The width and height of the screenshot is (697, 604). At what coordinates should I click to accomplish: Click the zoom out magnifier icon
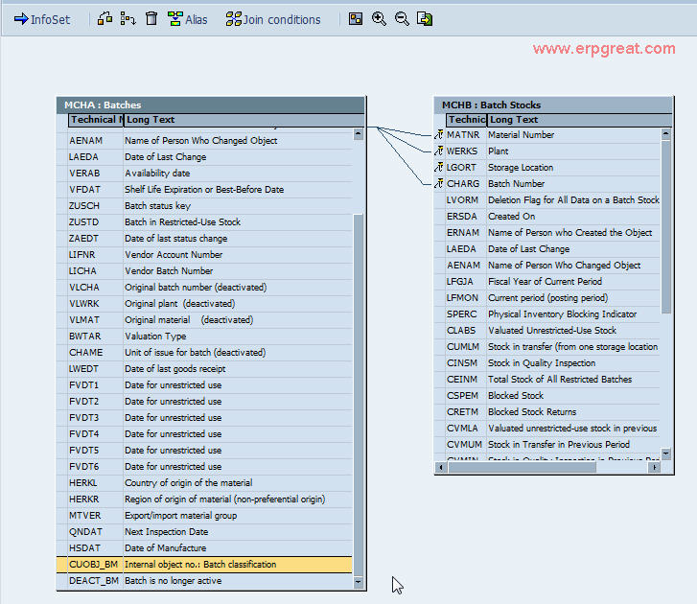click(402, 18)
